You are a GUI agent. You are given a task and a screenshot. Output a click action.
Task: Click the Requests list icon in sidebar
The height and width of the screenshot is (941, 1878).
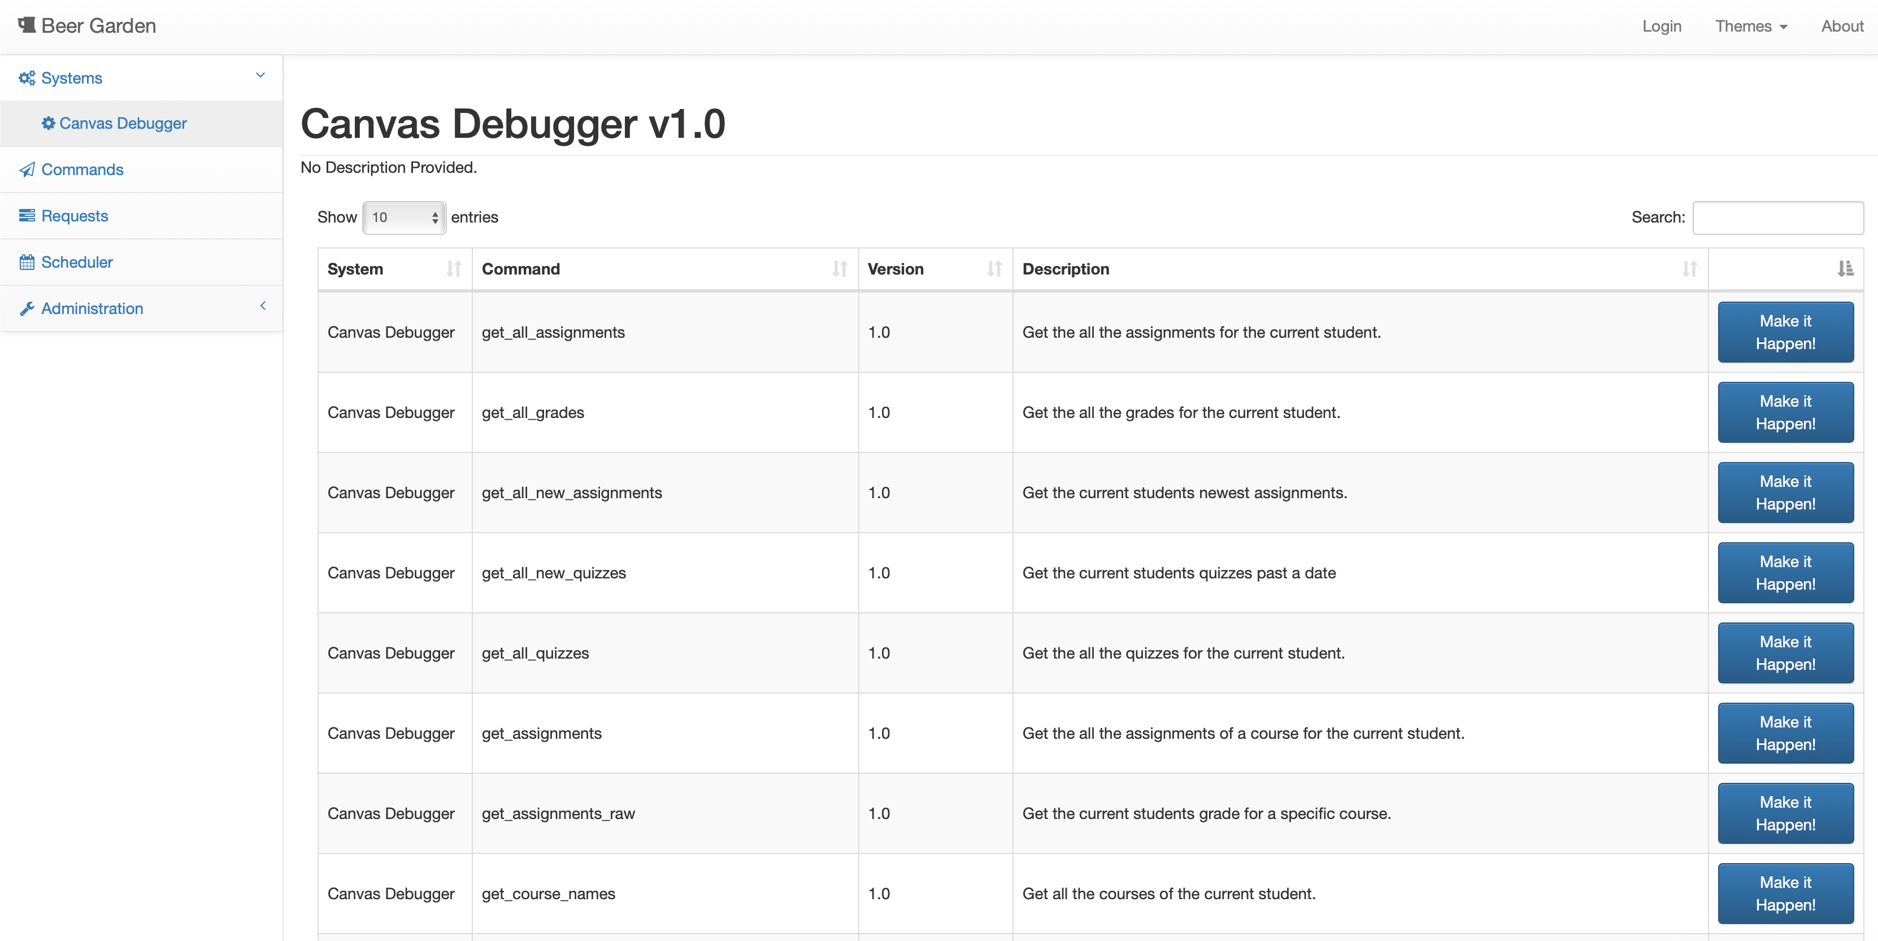tap(27, 216)
